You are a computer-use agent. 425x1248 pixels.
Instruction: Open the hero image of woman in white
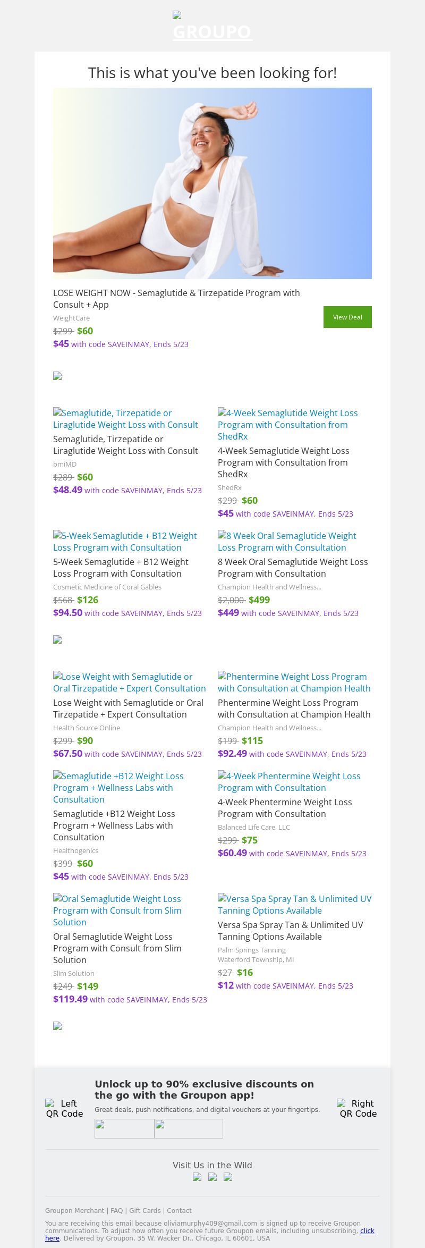pos(212,183)
